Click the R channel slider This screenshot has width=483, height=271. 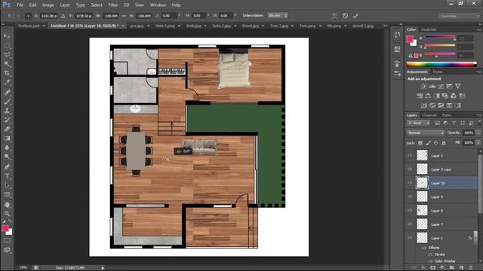tap(440, 38)
